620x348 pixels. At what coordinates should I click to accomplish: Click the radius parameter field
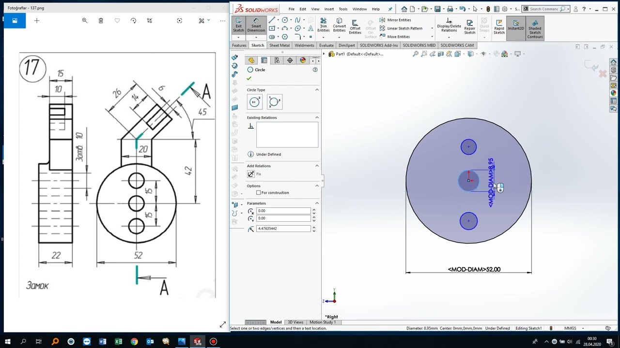(x=284, y=229)
